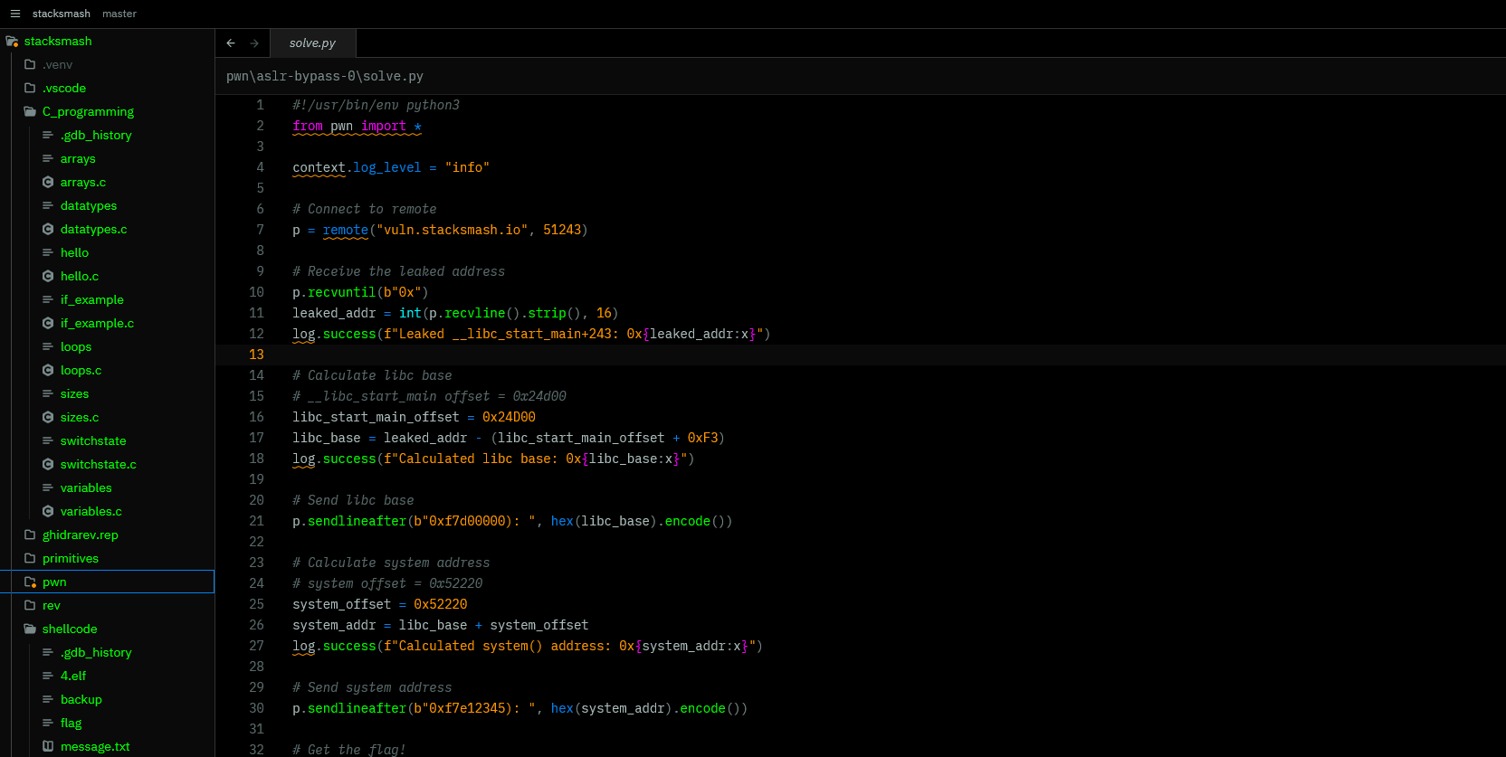Click the C icon beside switchstate.c

tap(48, 464)
